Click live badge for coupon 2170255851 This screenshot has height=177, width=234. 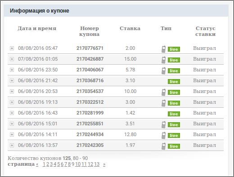point(174,125)
